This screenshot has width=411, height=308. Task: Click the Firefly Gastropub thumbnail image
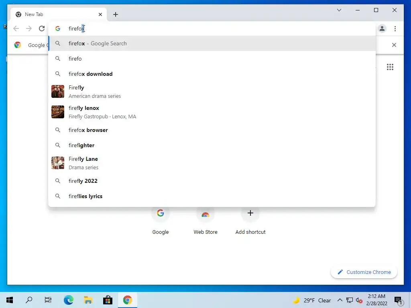pos(58,112)
